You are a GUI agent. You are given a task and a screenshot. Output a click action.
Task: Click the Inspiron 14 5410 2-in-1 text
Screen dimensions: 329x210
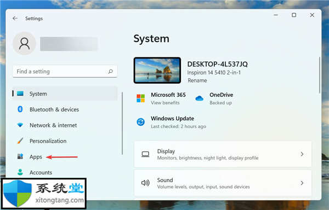[214, 73]
